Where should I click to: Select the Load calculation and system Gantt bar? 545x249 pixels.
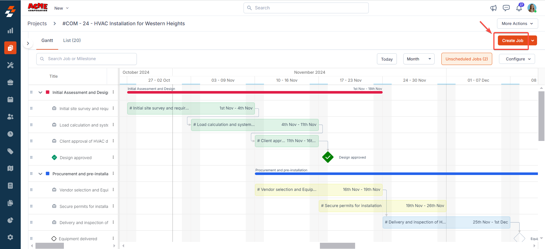[x=255, y=125]
